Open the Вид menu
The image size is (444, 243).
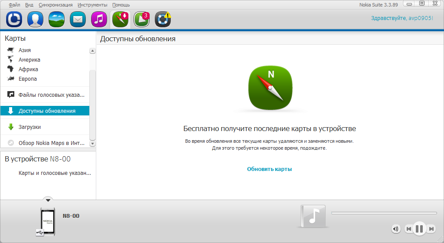pos(29,5)
